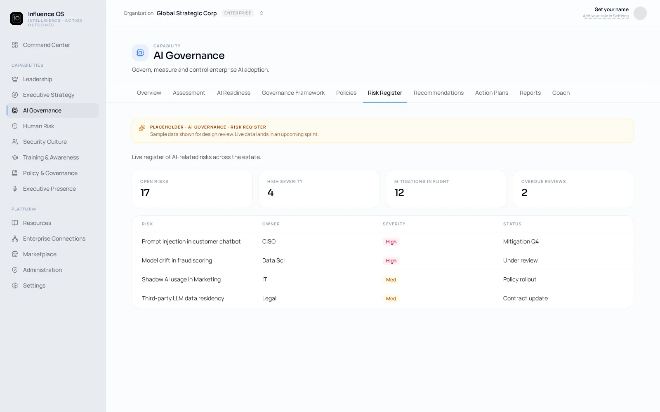This screenshot has width=660, height=412.
Task: Click the Marketplace storefront icon
Action: coord(15,254)
